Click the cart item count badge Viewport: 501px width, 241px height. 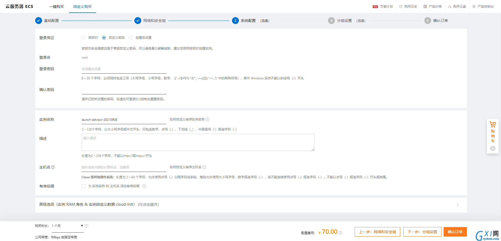pyautogui.click(x=493, y=148)
